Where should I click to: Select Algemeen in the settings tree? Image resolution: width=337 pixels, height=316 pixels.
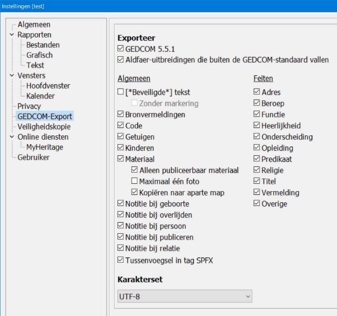coord(34,25)
